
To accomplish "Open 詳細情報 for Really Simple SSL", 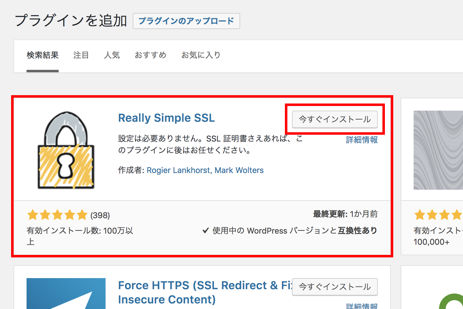I will [362, 140].
